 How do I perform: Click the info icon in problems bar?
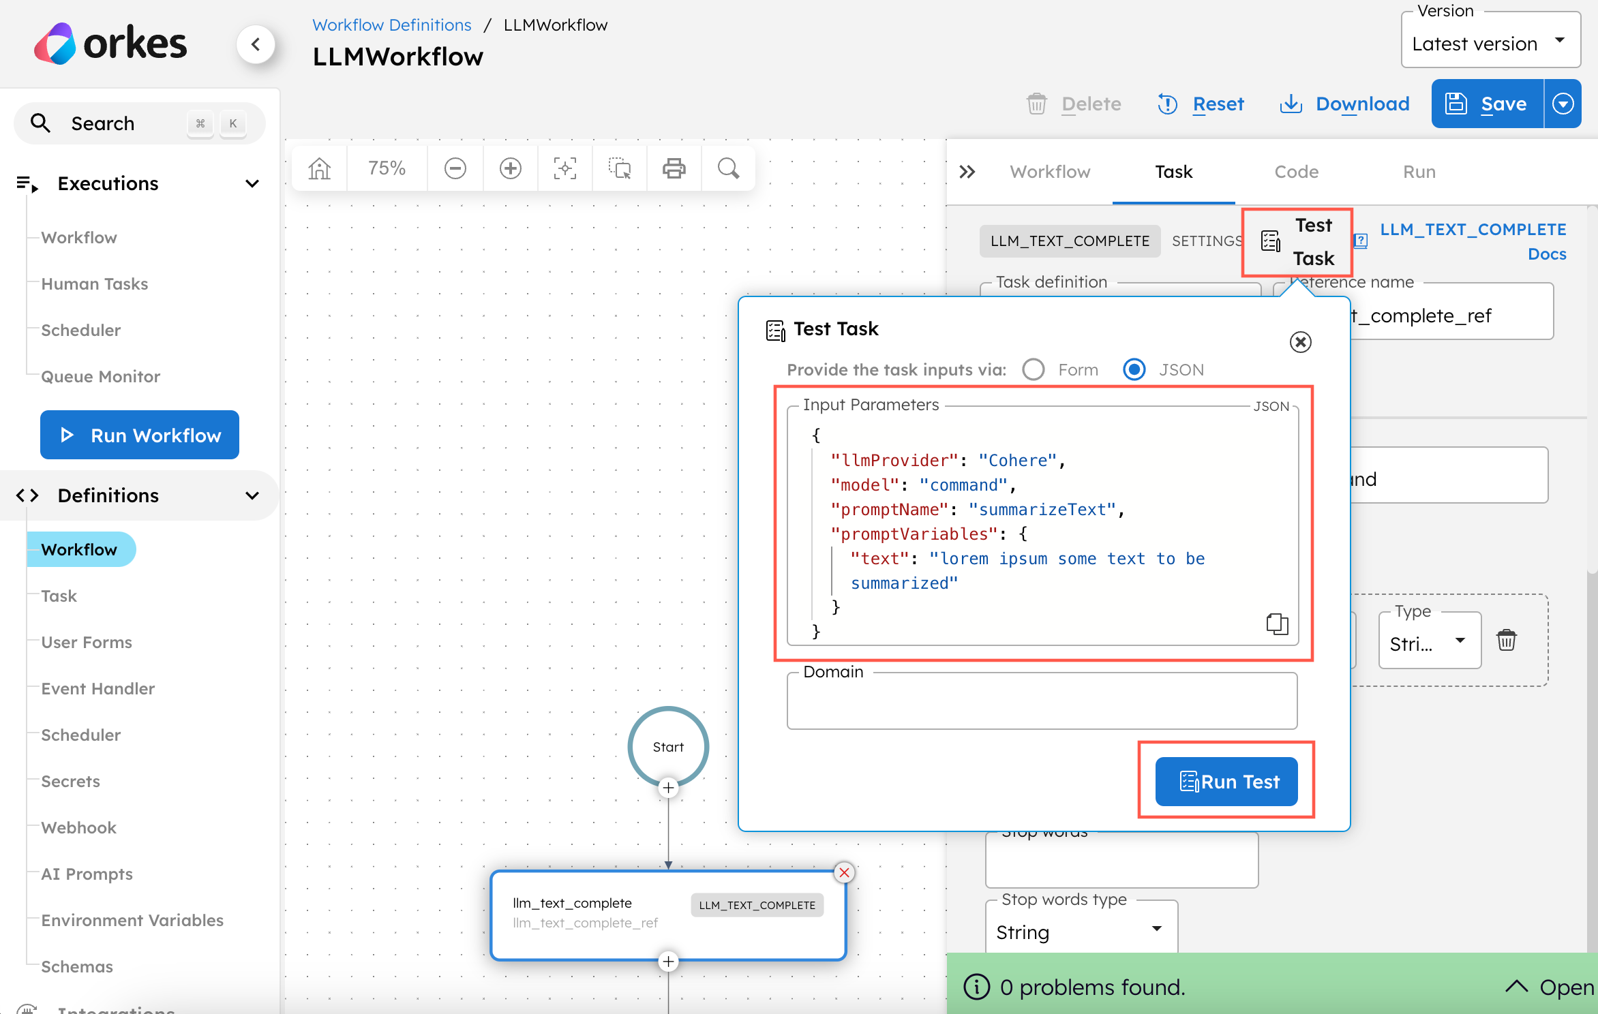[x=977, y=987]
